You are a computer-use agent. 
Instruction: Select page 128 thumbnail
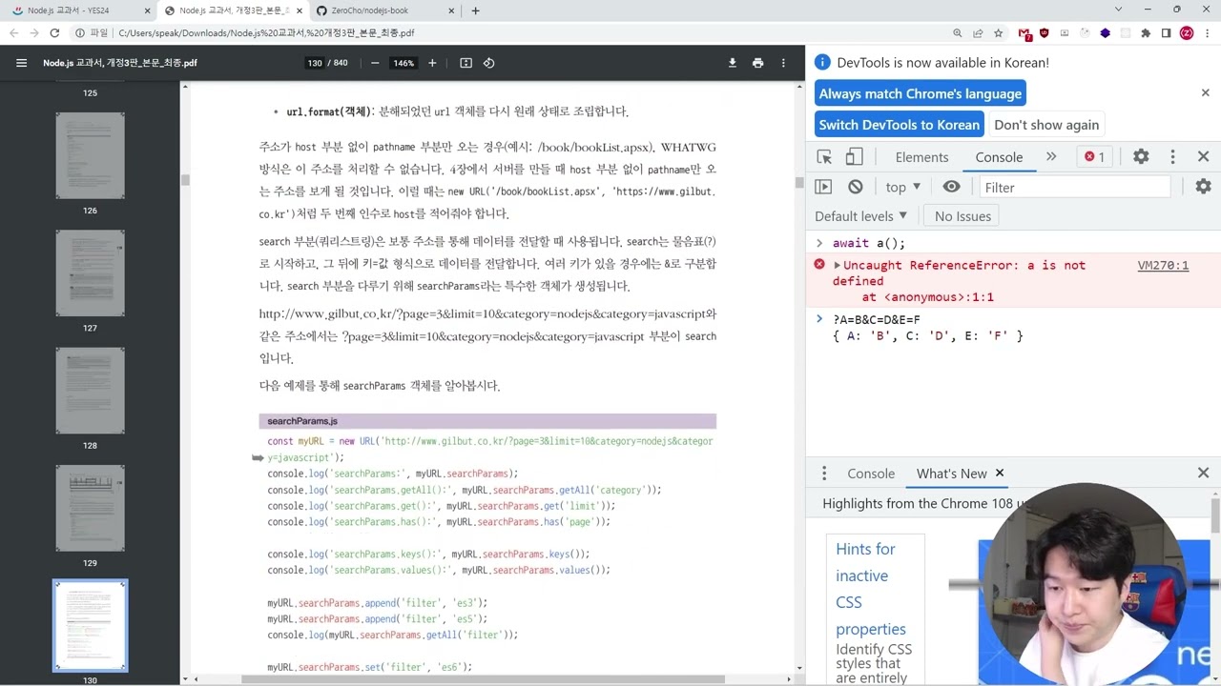[90, 391]
